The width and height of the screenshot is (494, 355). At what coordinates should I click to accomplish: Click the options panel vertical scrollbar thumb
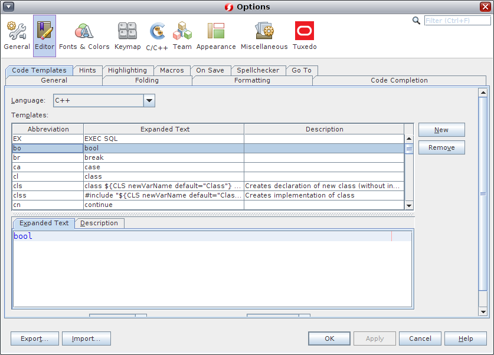pyautogui.click(x=483, y=194)
